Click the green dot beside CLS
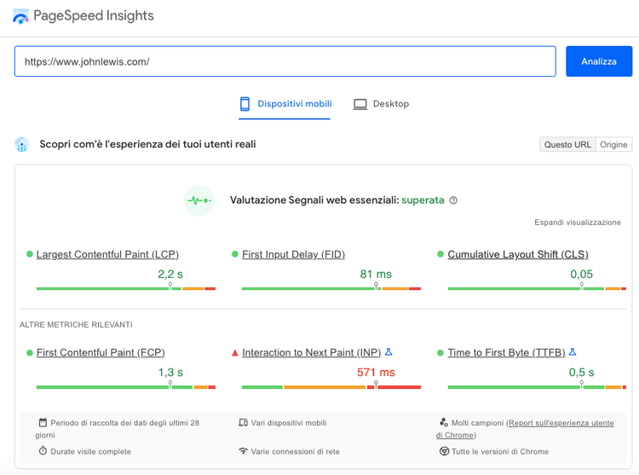The width and height of the screenshot is (639, 475). coord(440,254)
